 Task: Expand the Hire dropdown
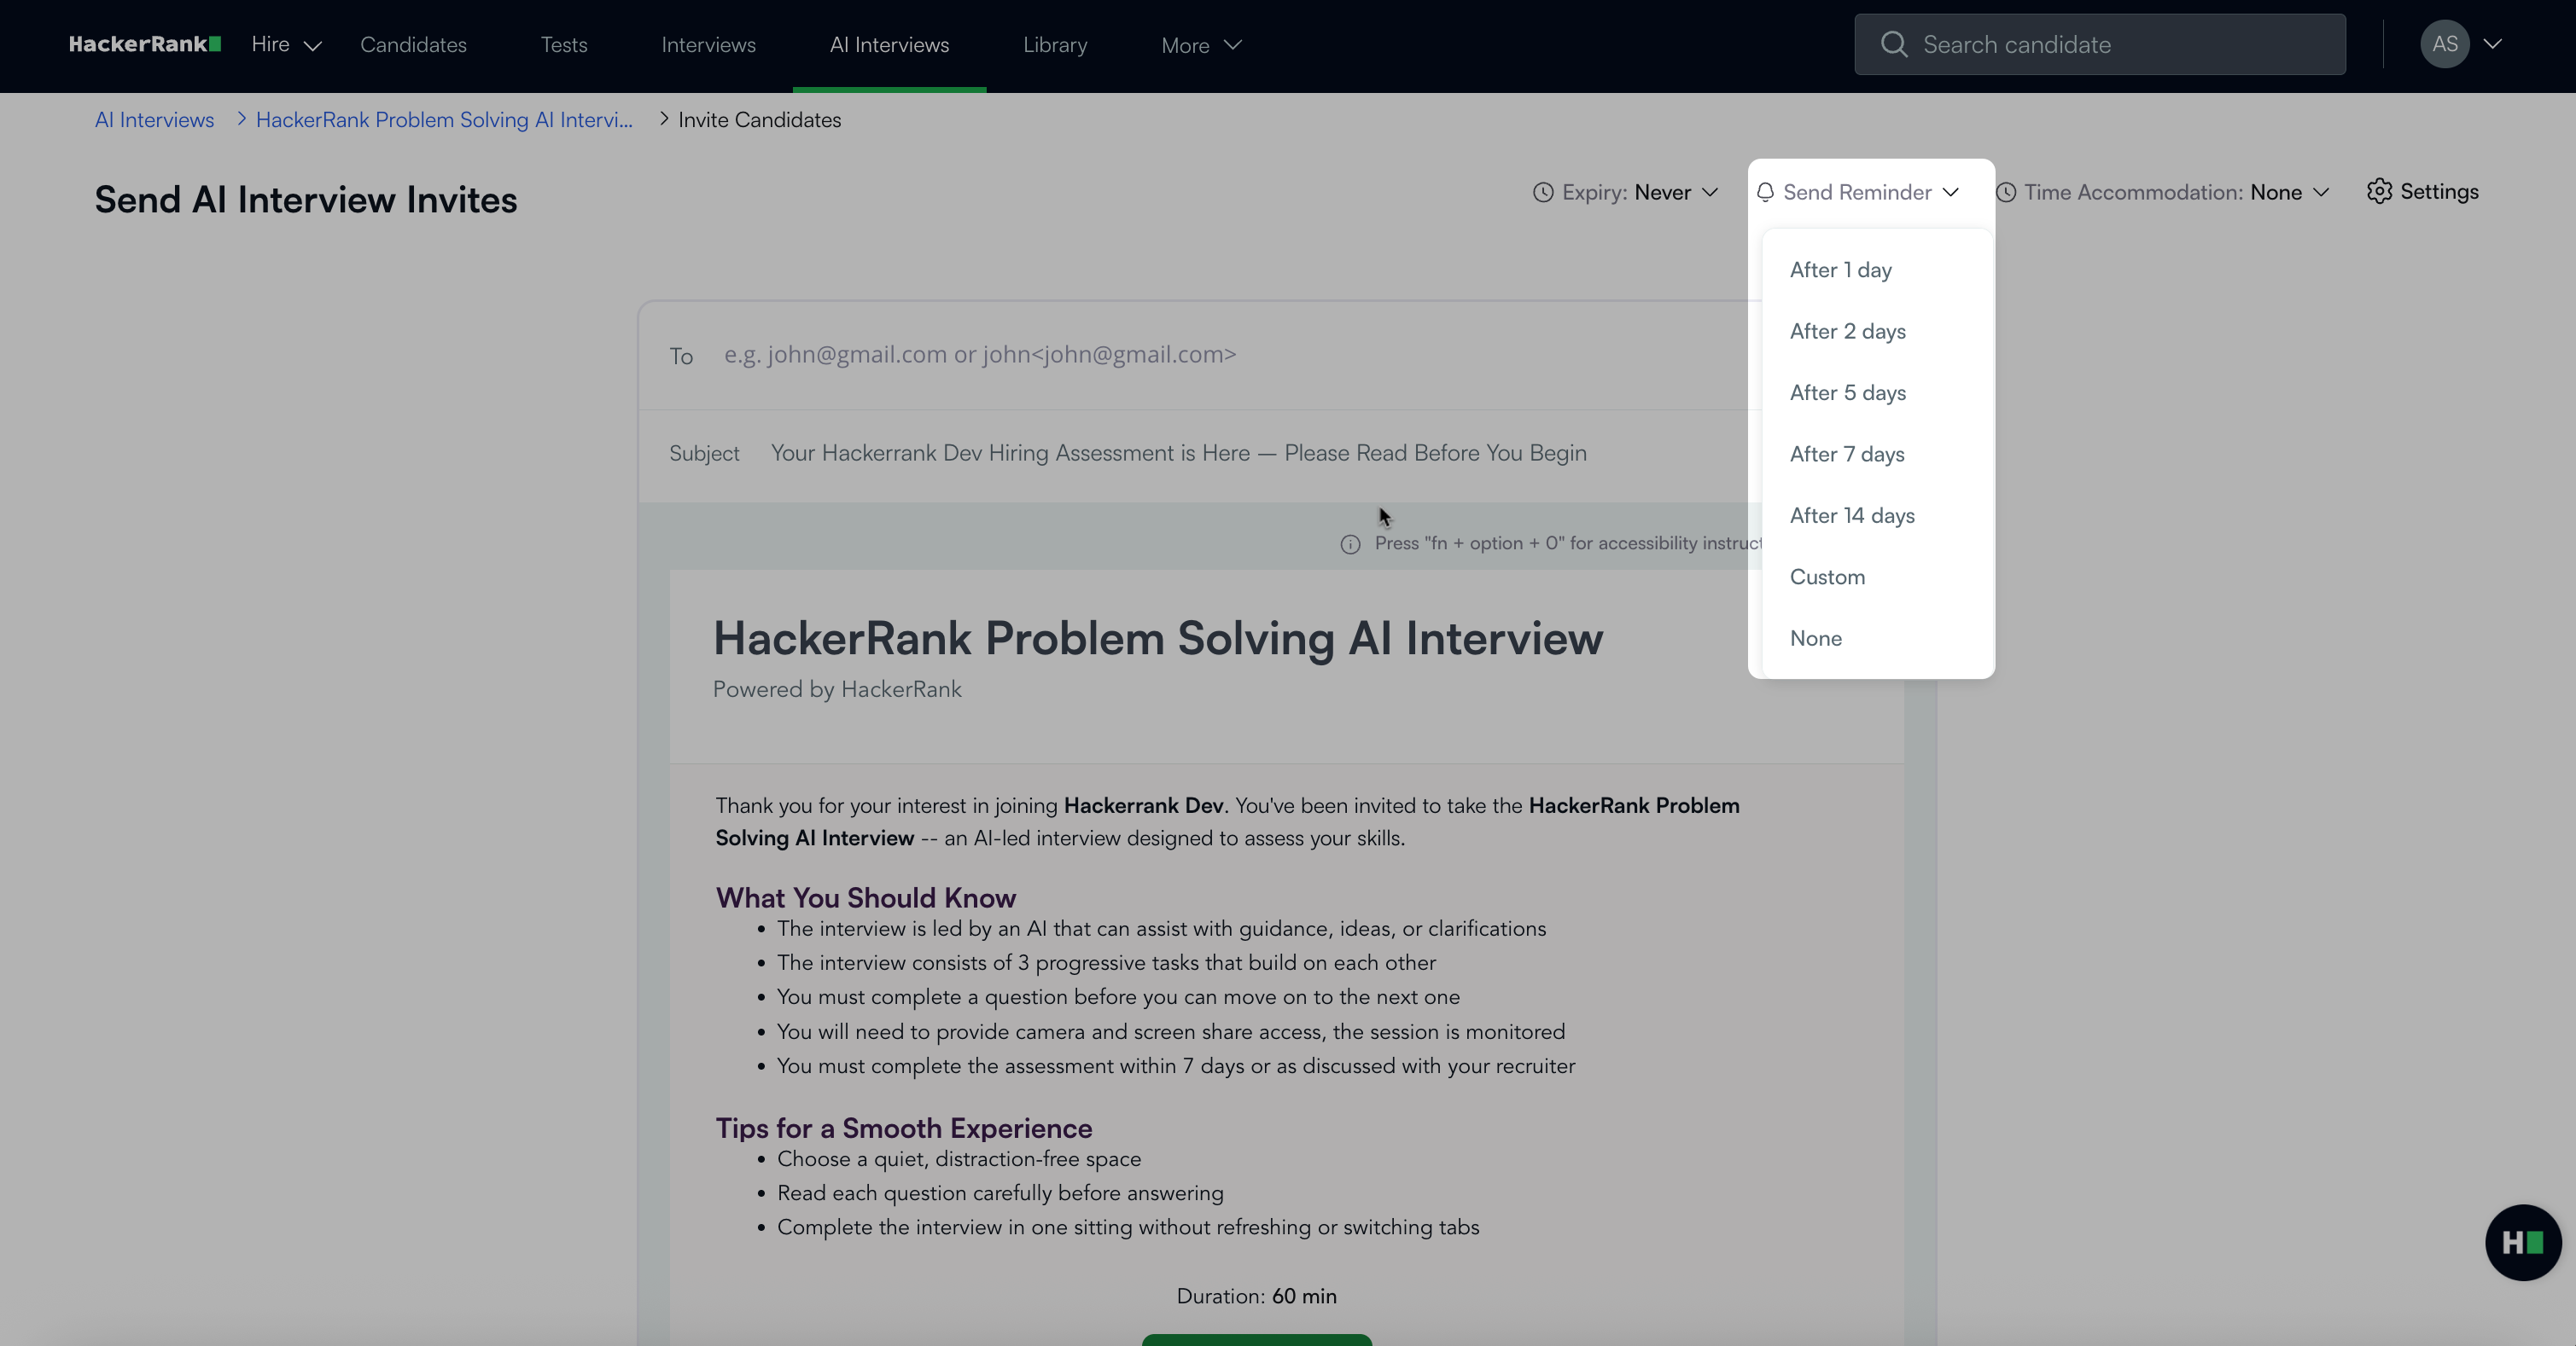pyautogui.click(x=286, y=45)
